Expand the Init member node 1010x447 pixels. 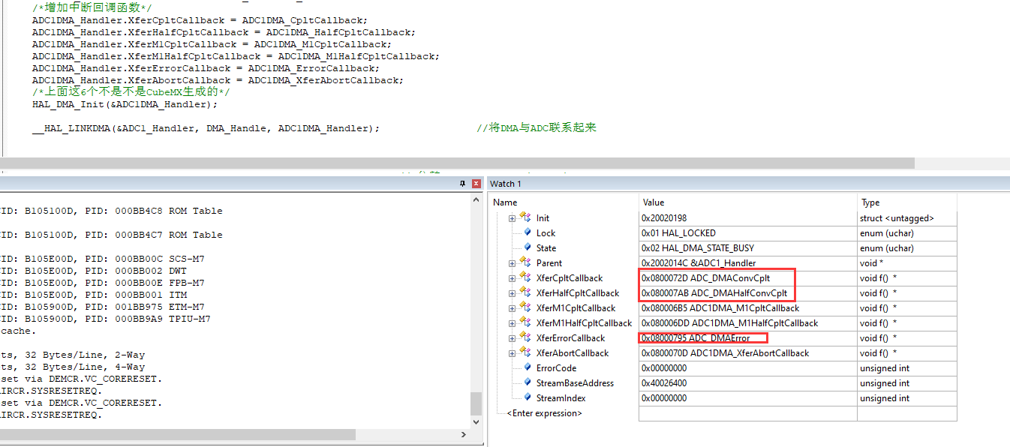(x=512, y=217)
